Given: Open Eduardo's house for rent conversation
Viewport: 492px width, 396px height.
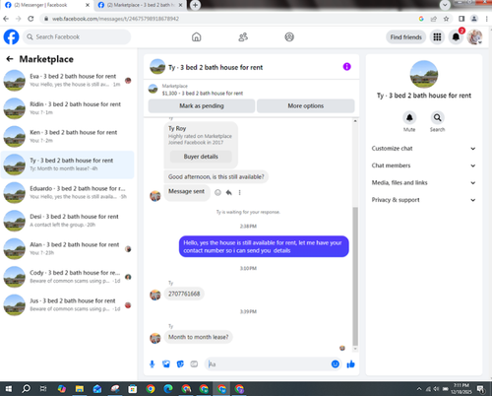Looking at the screenshot, I should tap(67, 193).
